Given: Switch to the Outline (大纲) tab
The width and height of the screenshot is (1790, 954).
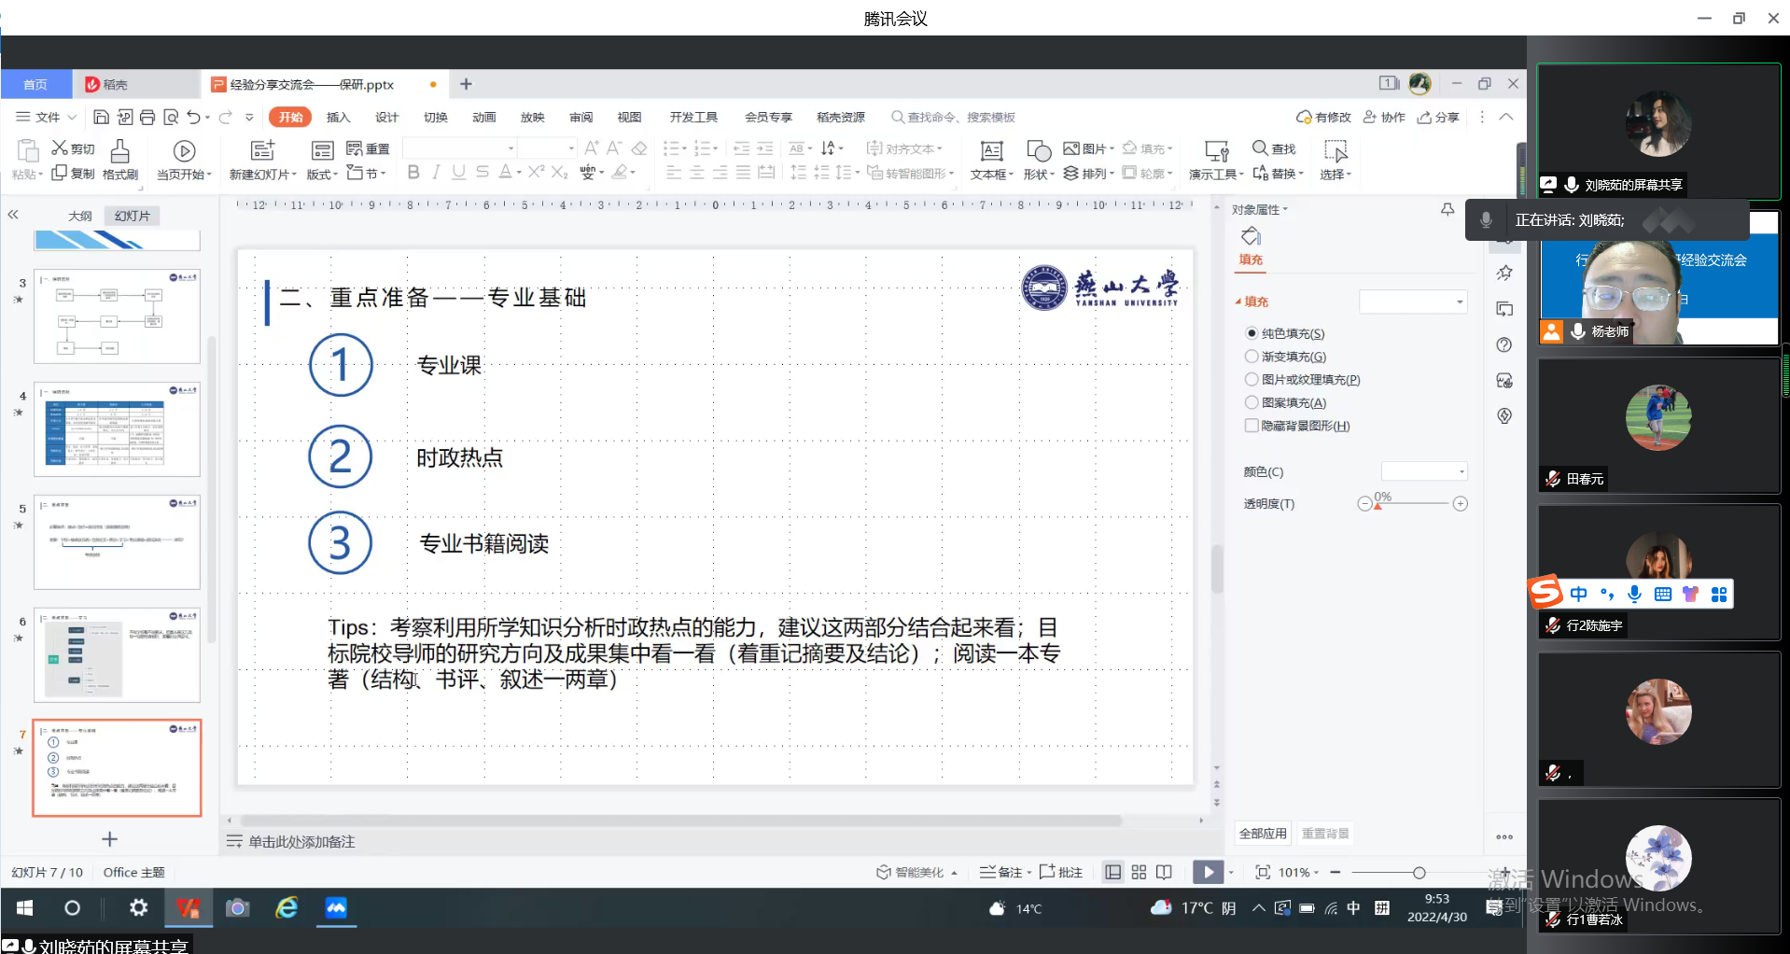Looking at the screenshot, I should 79,216.
